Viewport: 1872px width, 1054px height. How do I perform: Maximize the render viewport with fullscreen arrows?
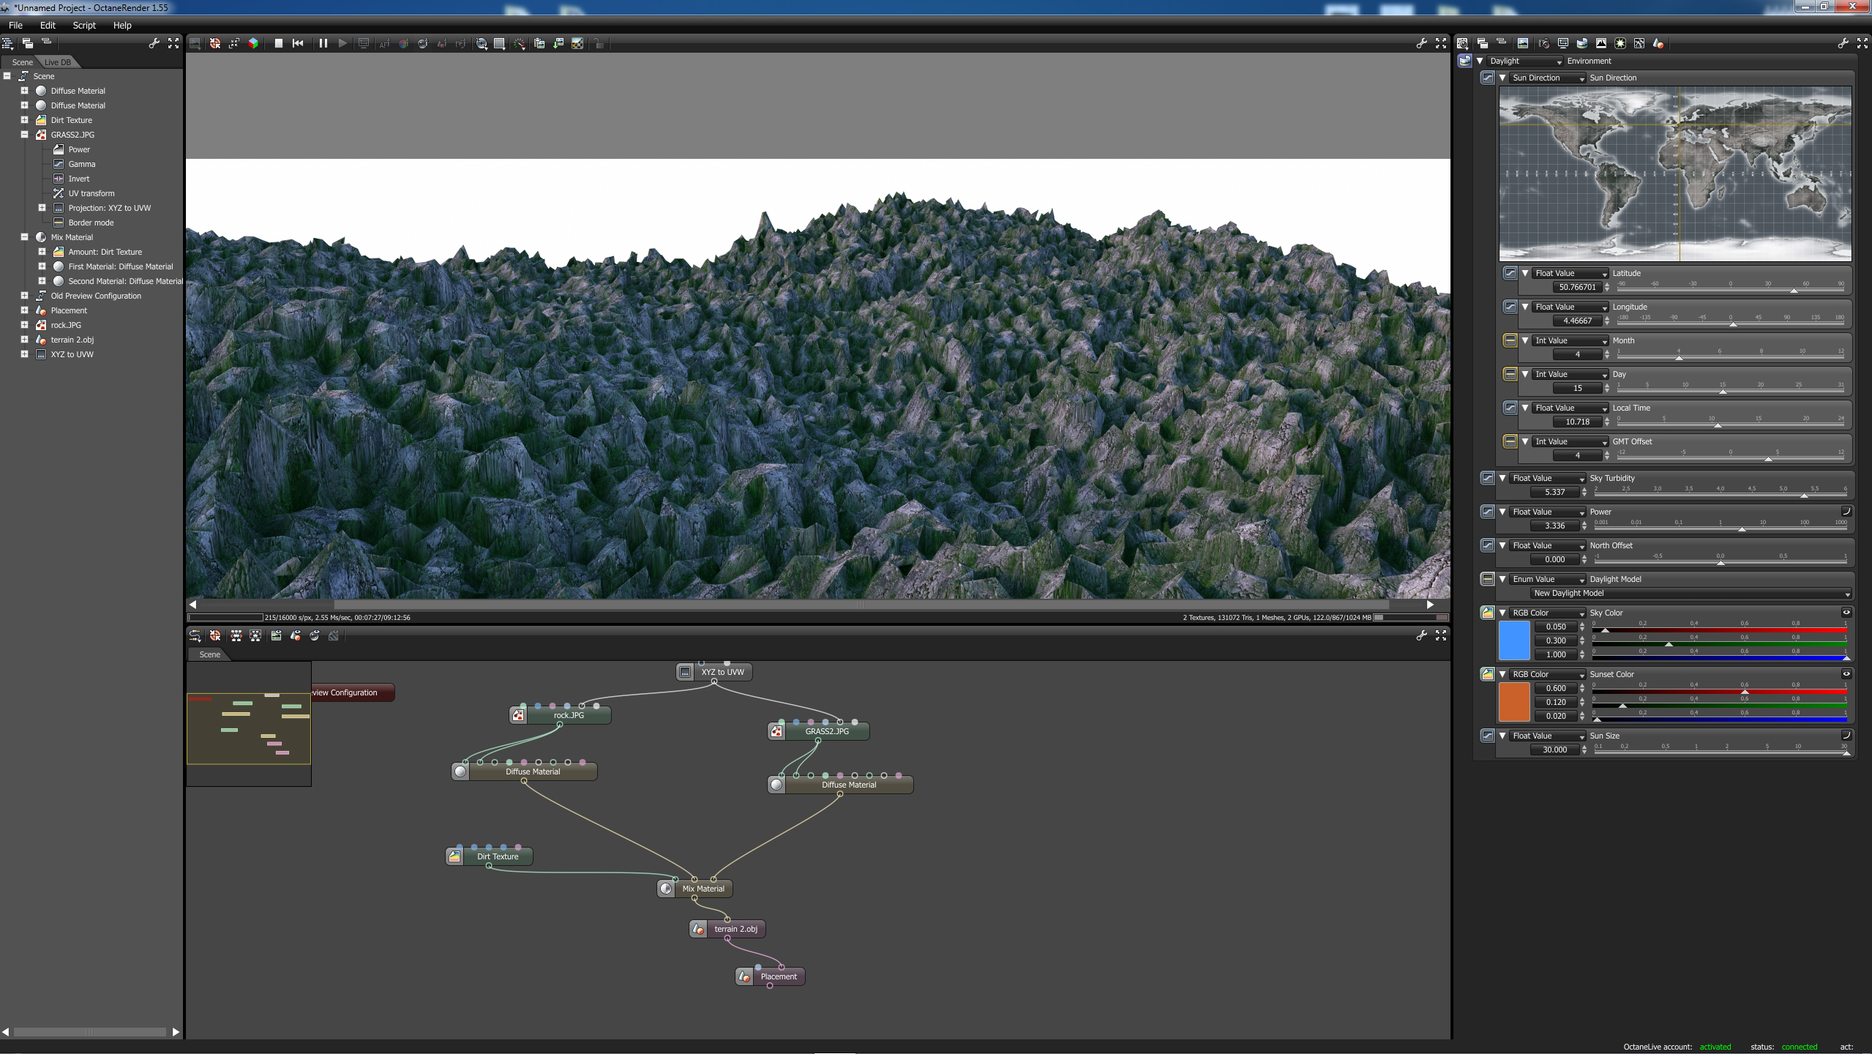[x=1441, y=43]
